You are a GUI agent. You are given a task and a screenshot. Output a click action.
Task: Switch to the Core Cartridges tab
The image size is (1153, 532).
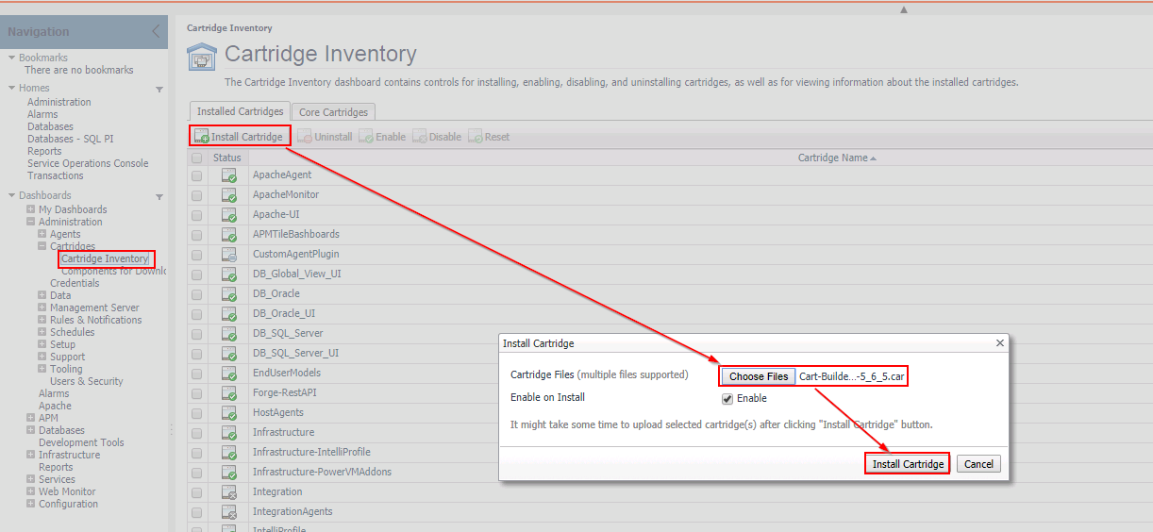333,112
